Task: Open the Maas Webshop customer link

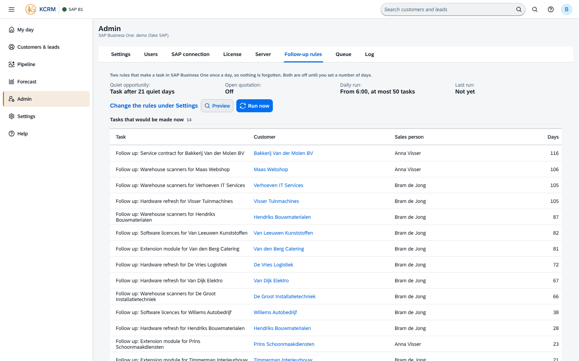Action: pyautogui.click(x=271, y=169)
